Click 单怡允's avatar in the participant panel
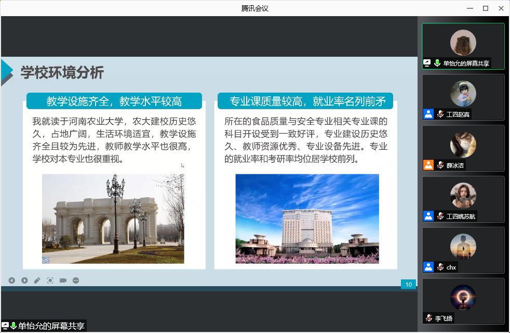Screen dimensions: 510x333 [x=463, y=42]
